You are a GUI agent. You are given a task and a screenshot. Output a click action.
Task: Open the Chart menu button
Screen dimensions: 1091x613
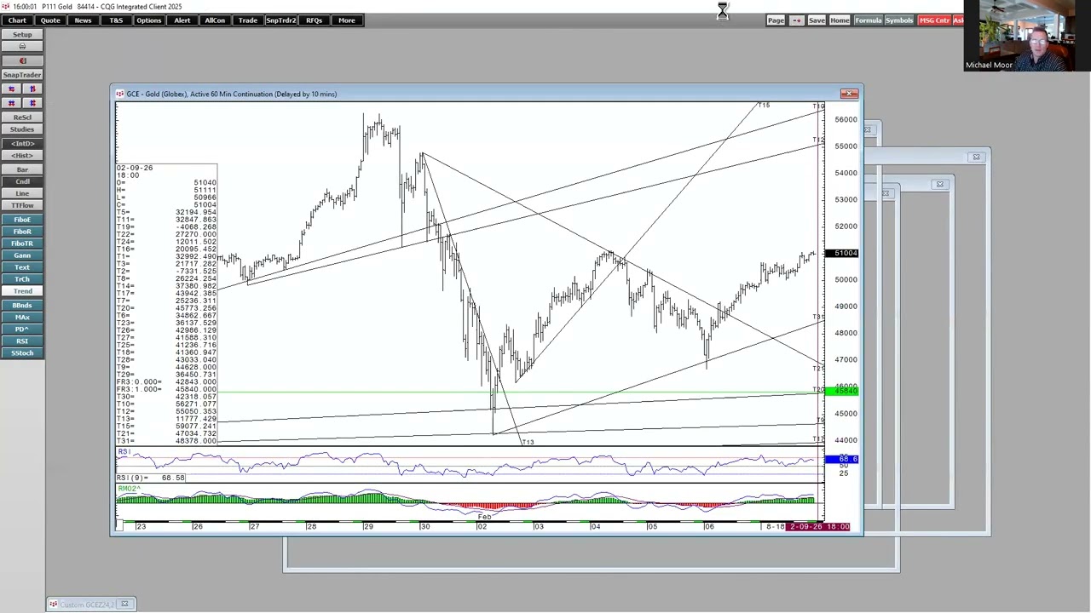click(17, 20)
